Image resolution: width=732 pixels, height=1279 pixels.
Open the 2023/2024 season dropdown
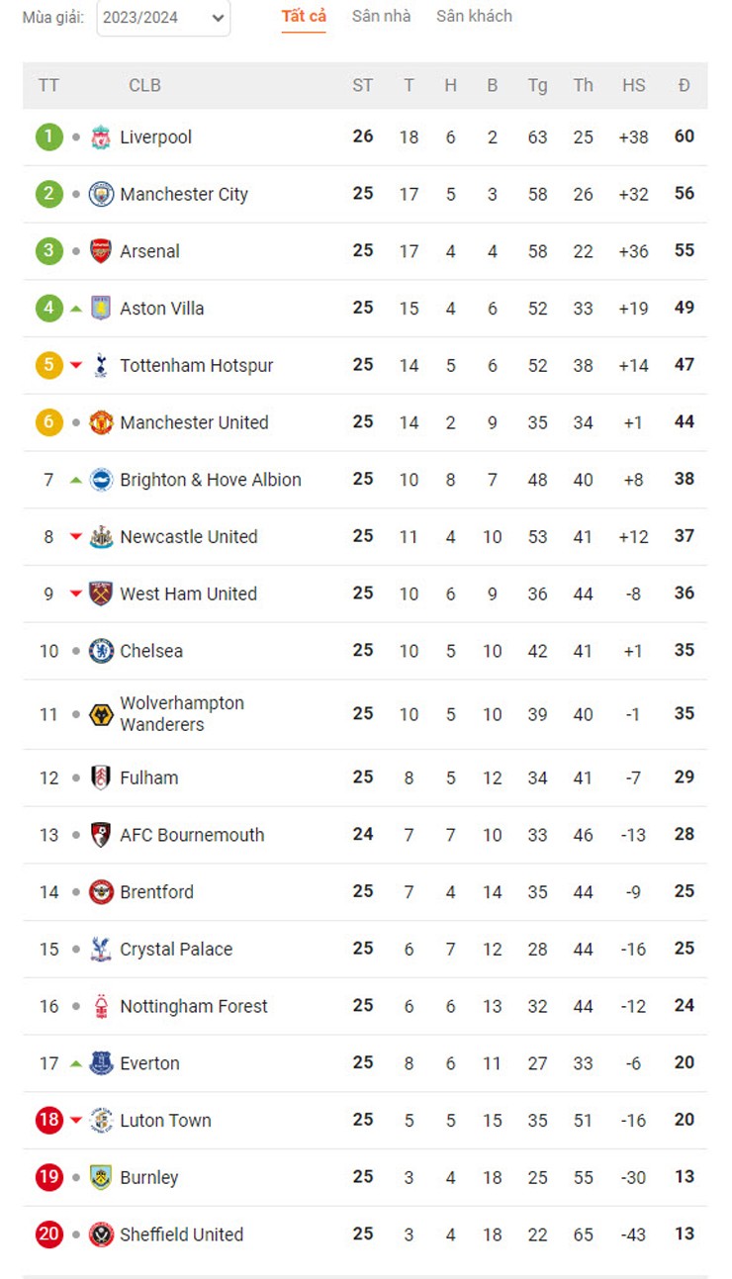click(163, 18)
